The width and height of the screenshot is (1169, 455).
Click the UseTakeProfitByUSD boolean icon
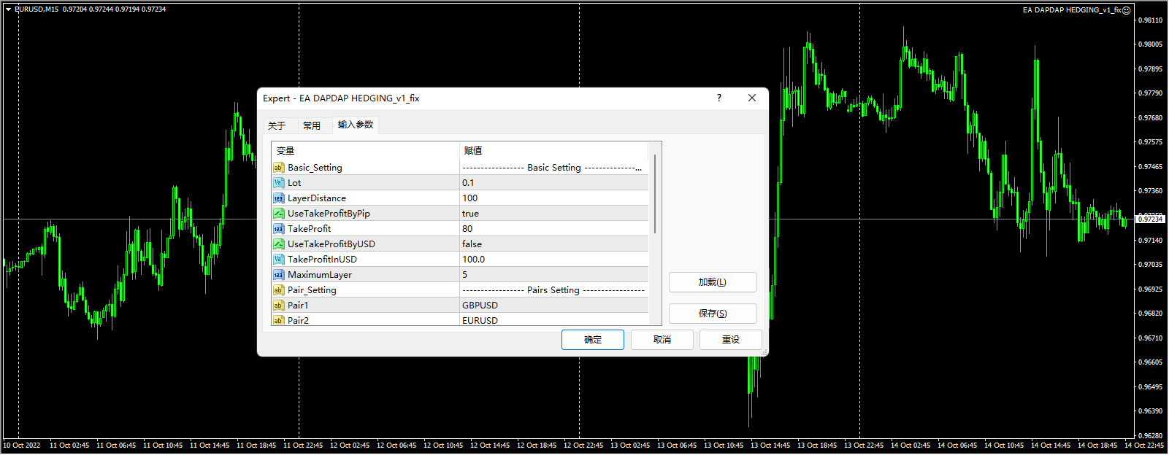278,244
